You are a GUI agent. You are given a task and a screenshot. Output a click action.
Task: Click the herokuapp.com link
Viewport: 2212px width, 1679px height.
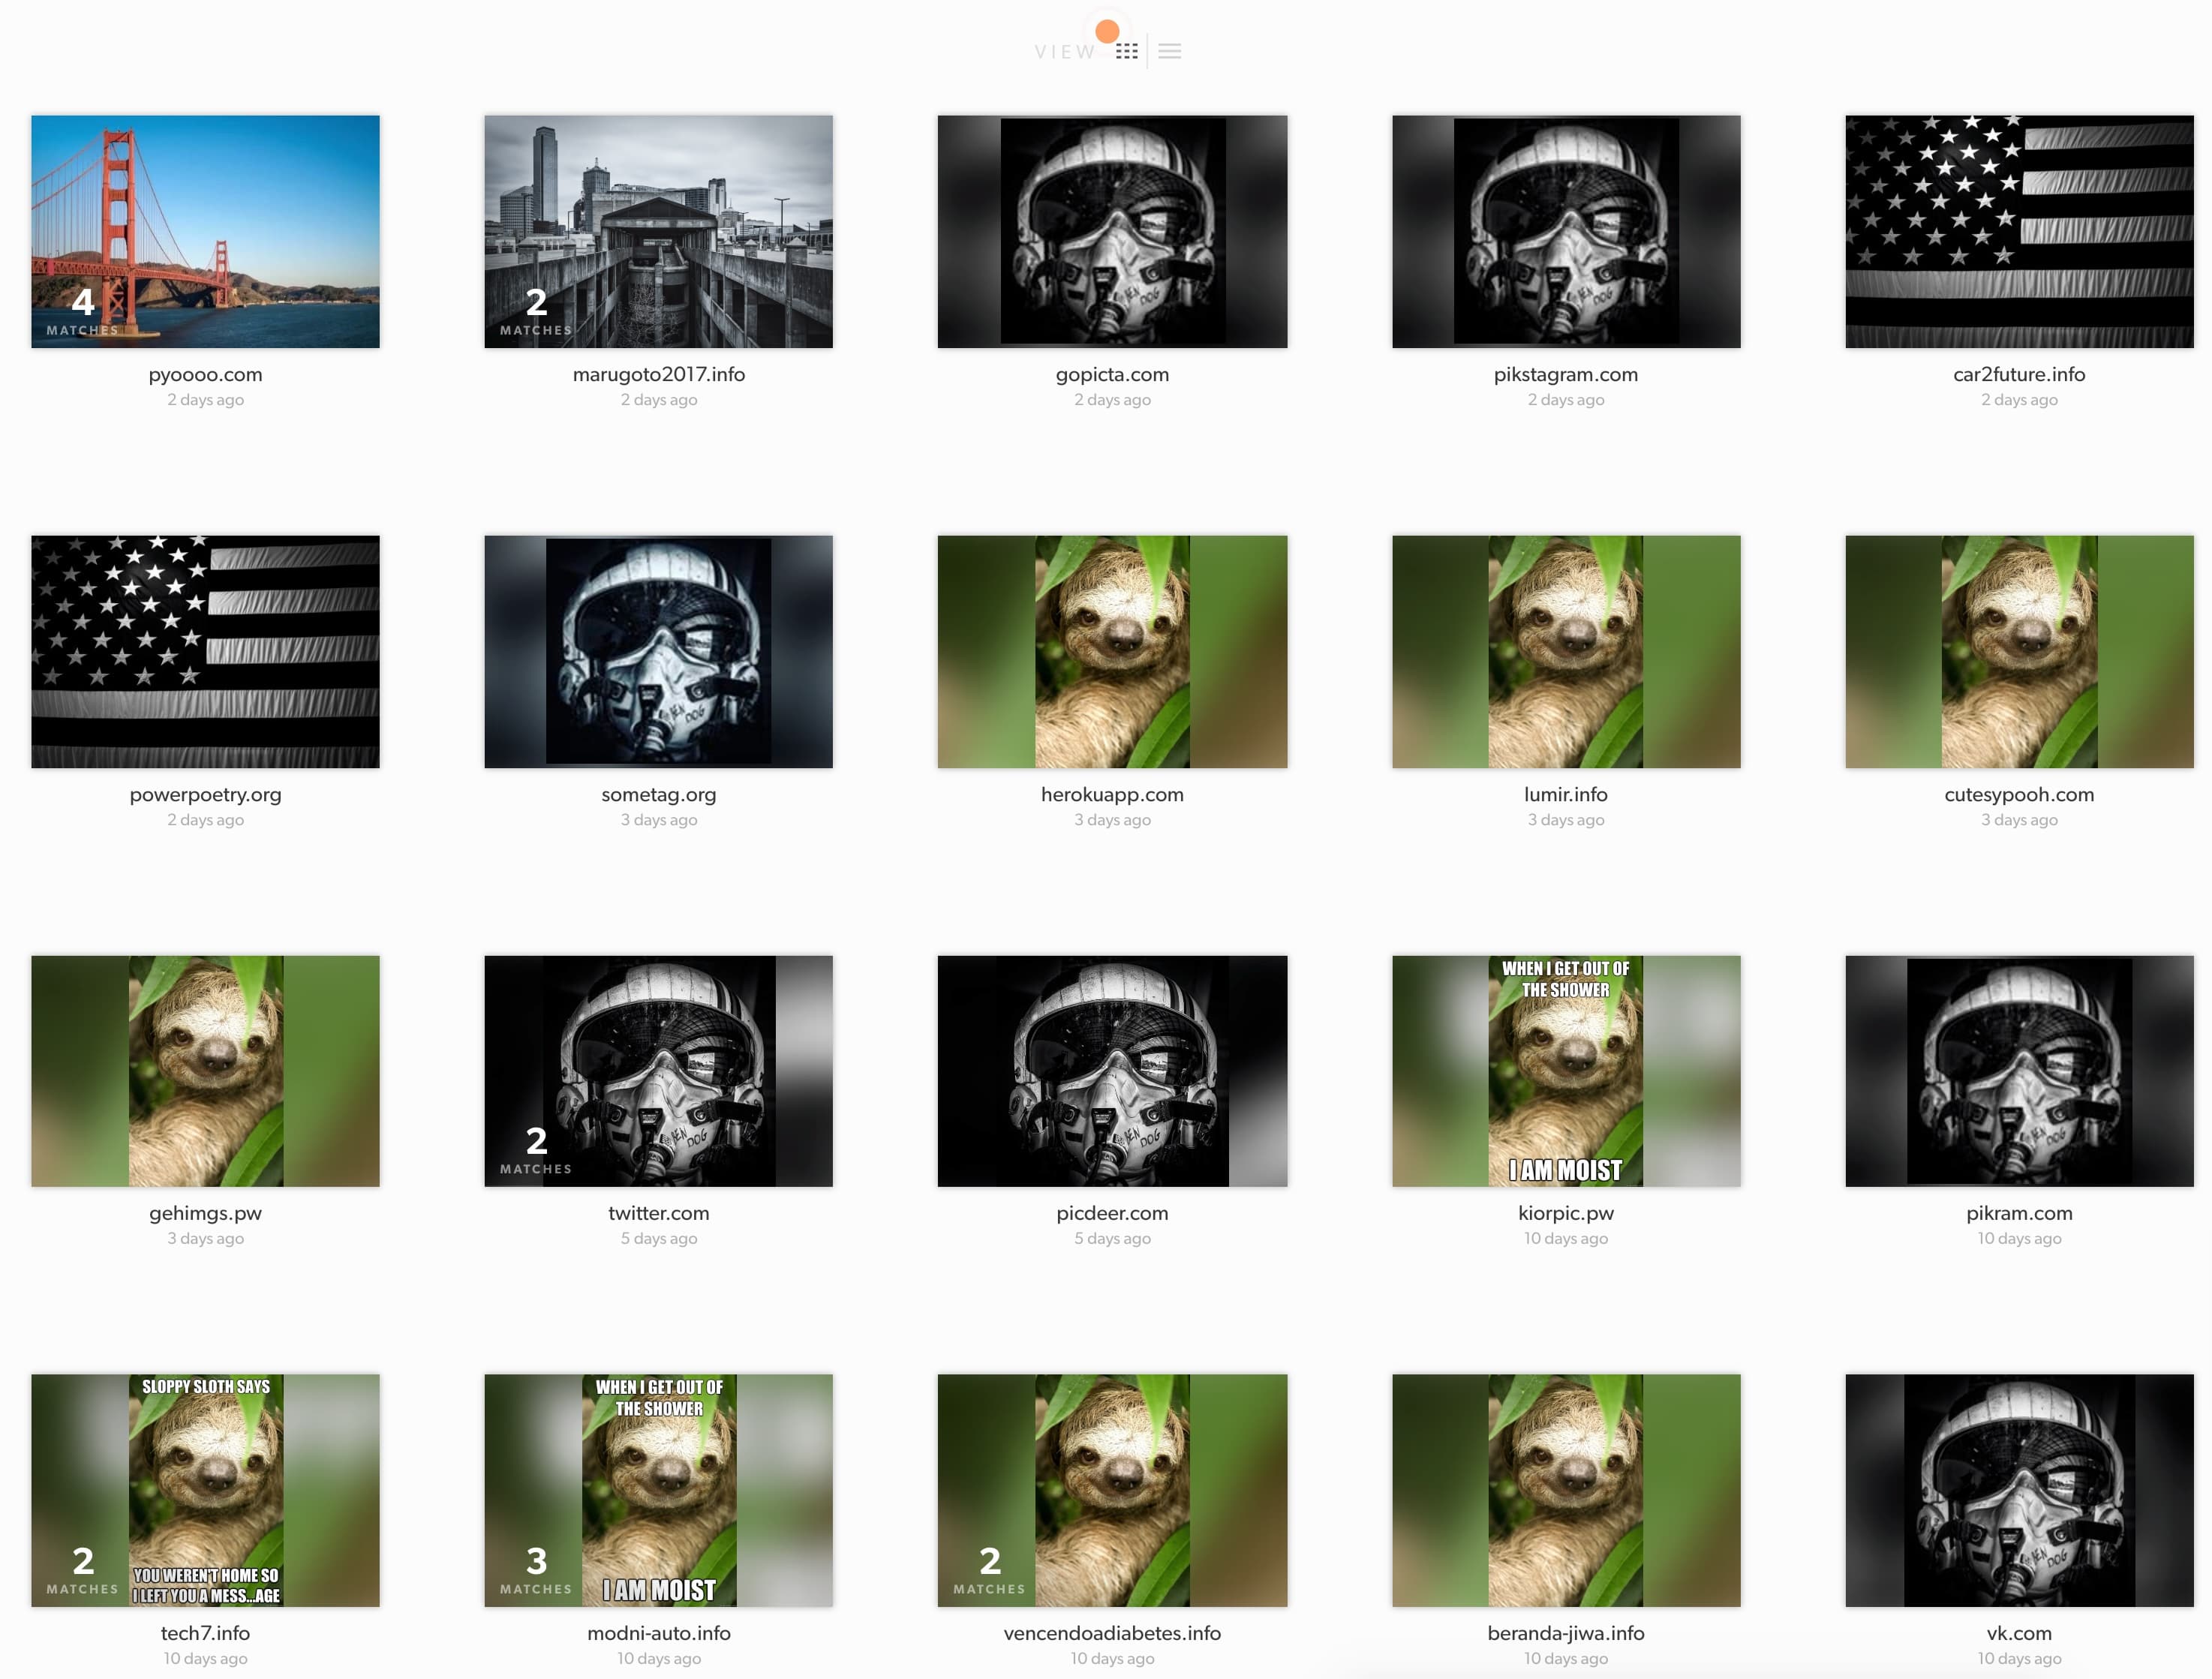tap(1112, 794)
